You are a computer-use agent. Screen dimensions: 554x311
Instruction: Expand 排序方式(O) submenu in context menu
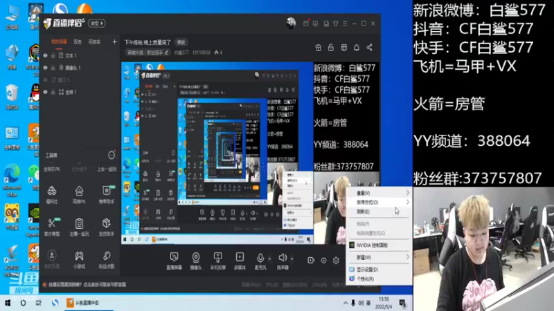(379, 202)
